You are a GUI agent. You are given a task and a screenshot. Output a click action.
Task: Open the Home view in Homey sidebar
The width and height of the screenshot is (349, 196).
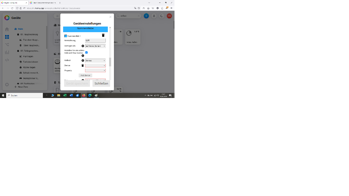[7, 29]
